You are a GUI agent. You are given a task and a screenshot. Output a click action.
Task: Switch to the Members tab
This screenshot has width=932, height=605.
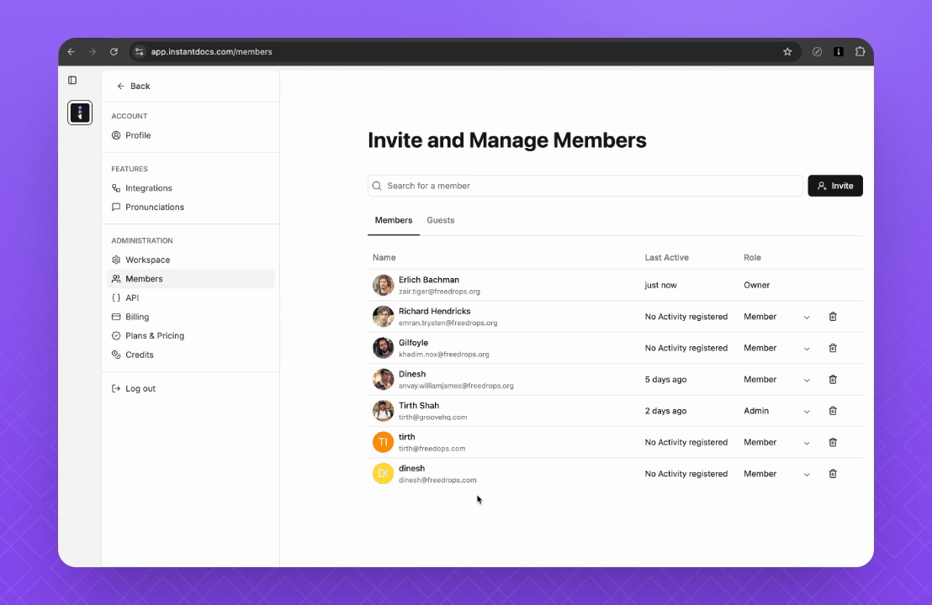coord(394,220)
